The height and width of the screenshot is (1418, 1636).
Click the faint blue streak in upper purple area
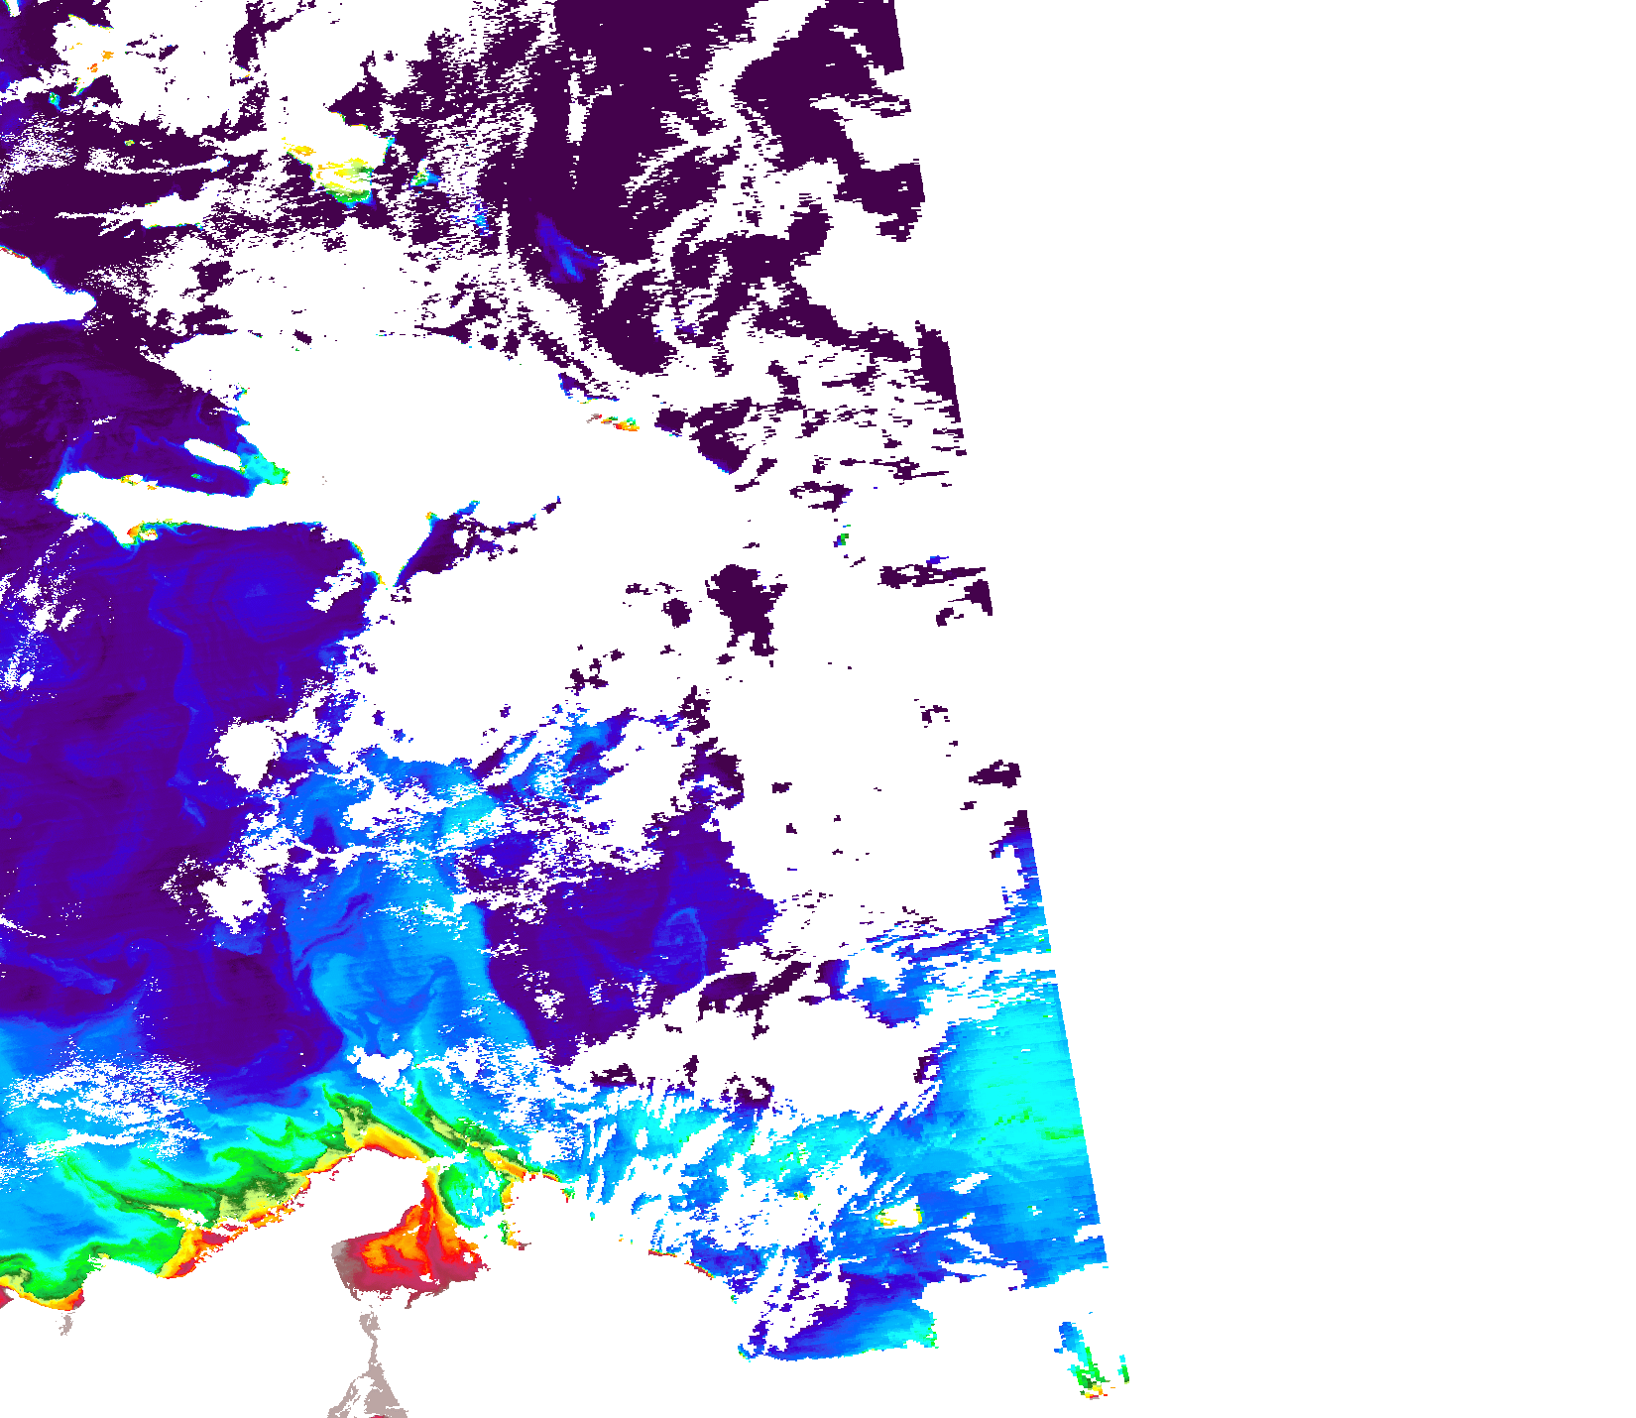(563, 250)
